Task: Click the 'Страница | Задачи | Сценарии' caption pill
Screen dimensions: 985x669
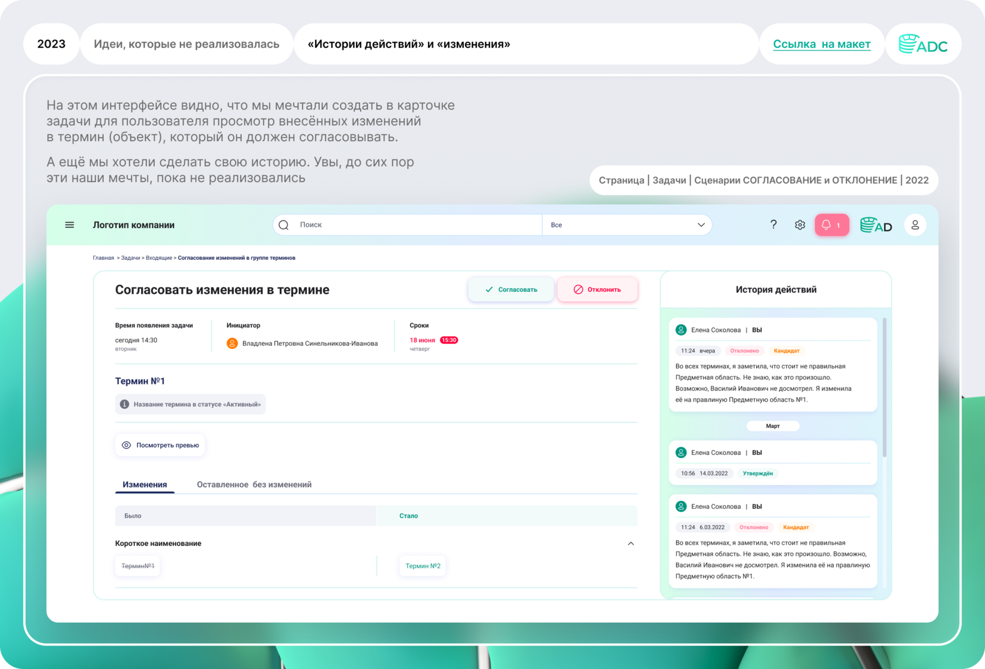Action: click(x=763, y=180)
